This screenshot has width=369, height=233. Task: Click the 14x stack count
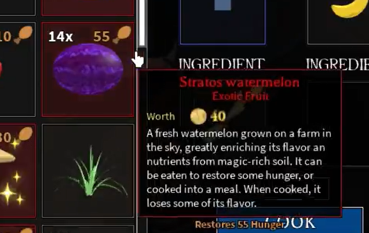tap(61, 37)
